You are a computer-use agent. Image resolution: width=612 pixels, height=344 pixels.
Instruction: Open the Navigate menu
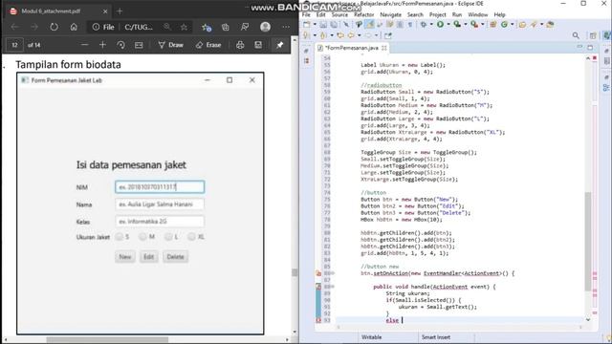(390, 14)
